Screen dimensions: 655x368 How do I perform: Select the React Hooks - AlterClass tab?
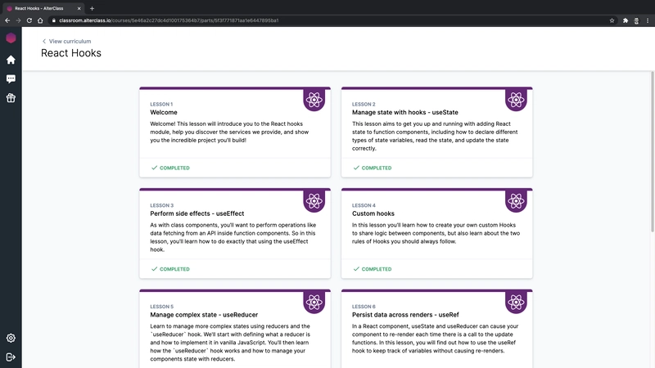tap(43, 8)
